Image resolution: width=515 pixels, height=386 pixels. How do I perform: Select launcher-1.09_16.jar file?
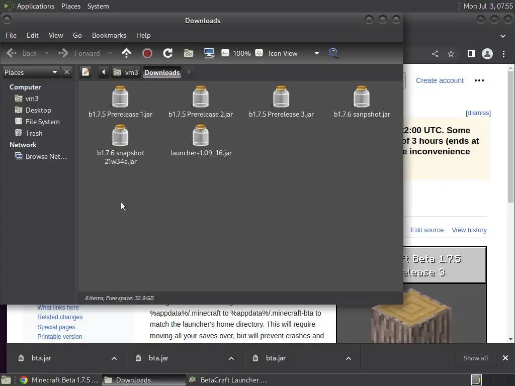coord(201,141)
